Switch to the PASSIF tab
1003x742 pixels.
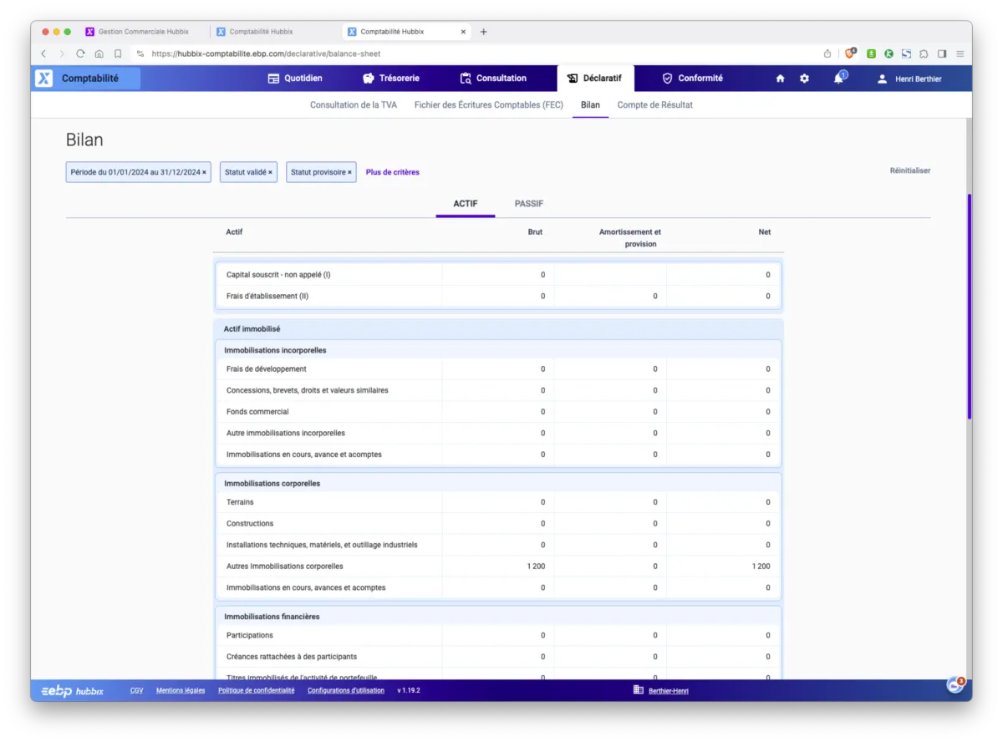point(529,204)
